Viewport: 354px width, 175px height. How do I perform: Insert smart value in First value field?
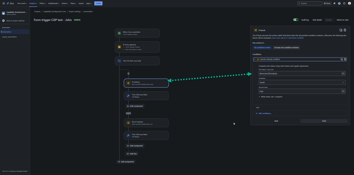pos(343,73)
